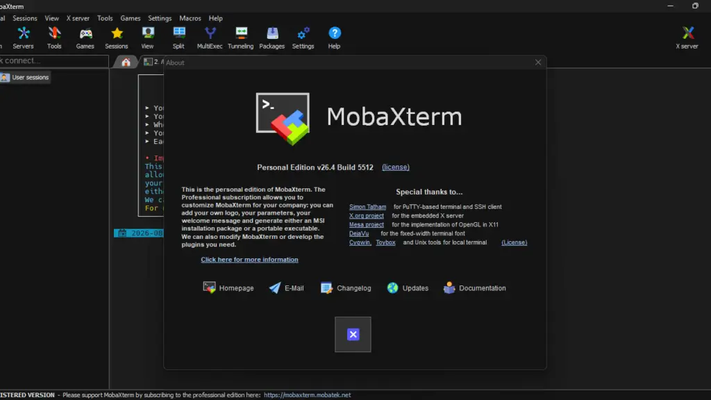Open the X server menu
Screen dimensions: 711x400
78,18
